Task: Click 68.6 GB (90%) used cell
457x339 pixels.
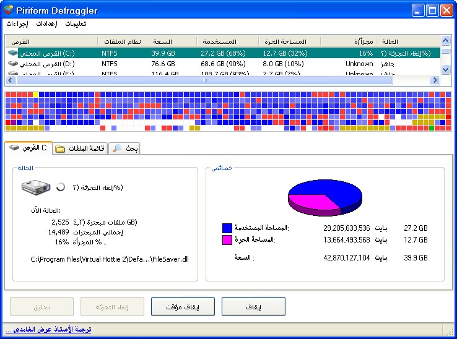Action: (x=223, y=64)
